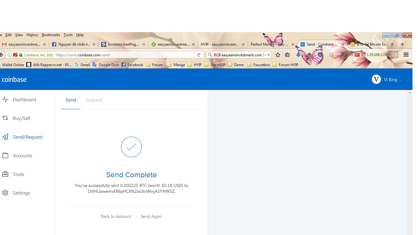418x235 pixels.
Task: Click the Tools briefcase icon
Action: pos(5,174)
